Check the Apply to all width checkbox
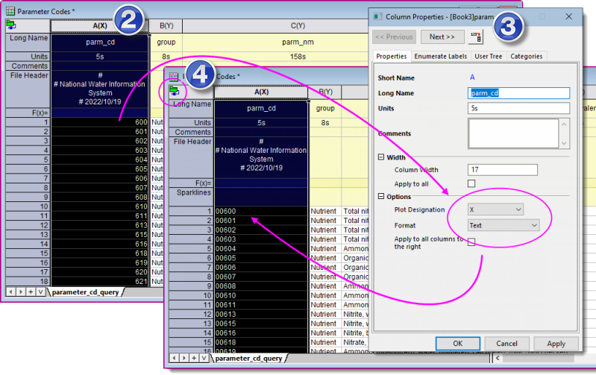Image resolution: width=596 pixels, height=375 pixels. click(x=471, y=183)
